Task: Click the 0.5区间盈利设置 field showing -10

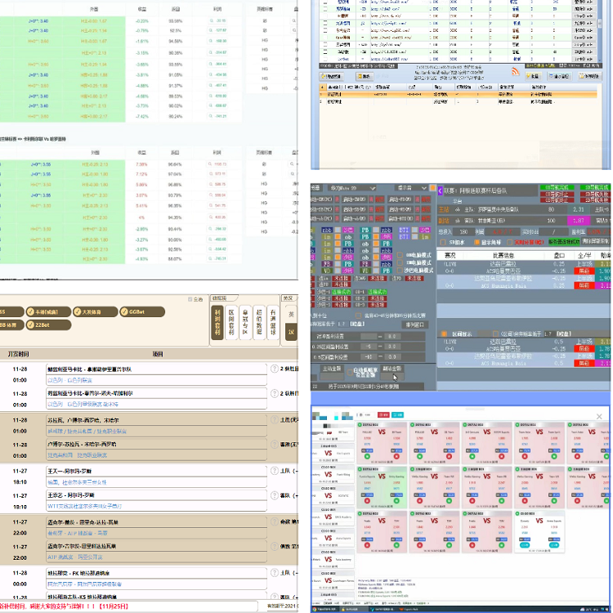Action: (369, 357)
